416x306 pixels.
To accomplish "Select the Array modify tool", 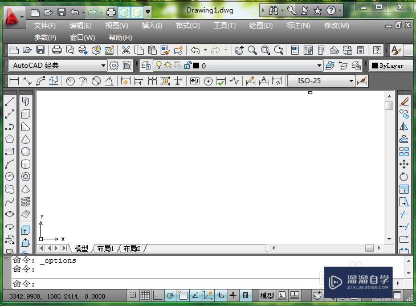I will 404,152.
